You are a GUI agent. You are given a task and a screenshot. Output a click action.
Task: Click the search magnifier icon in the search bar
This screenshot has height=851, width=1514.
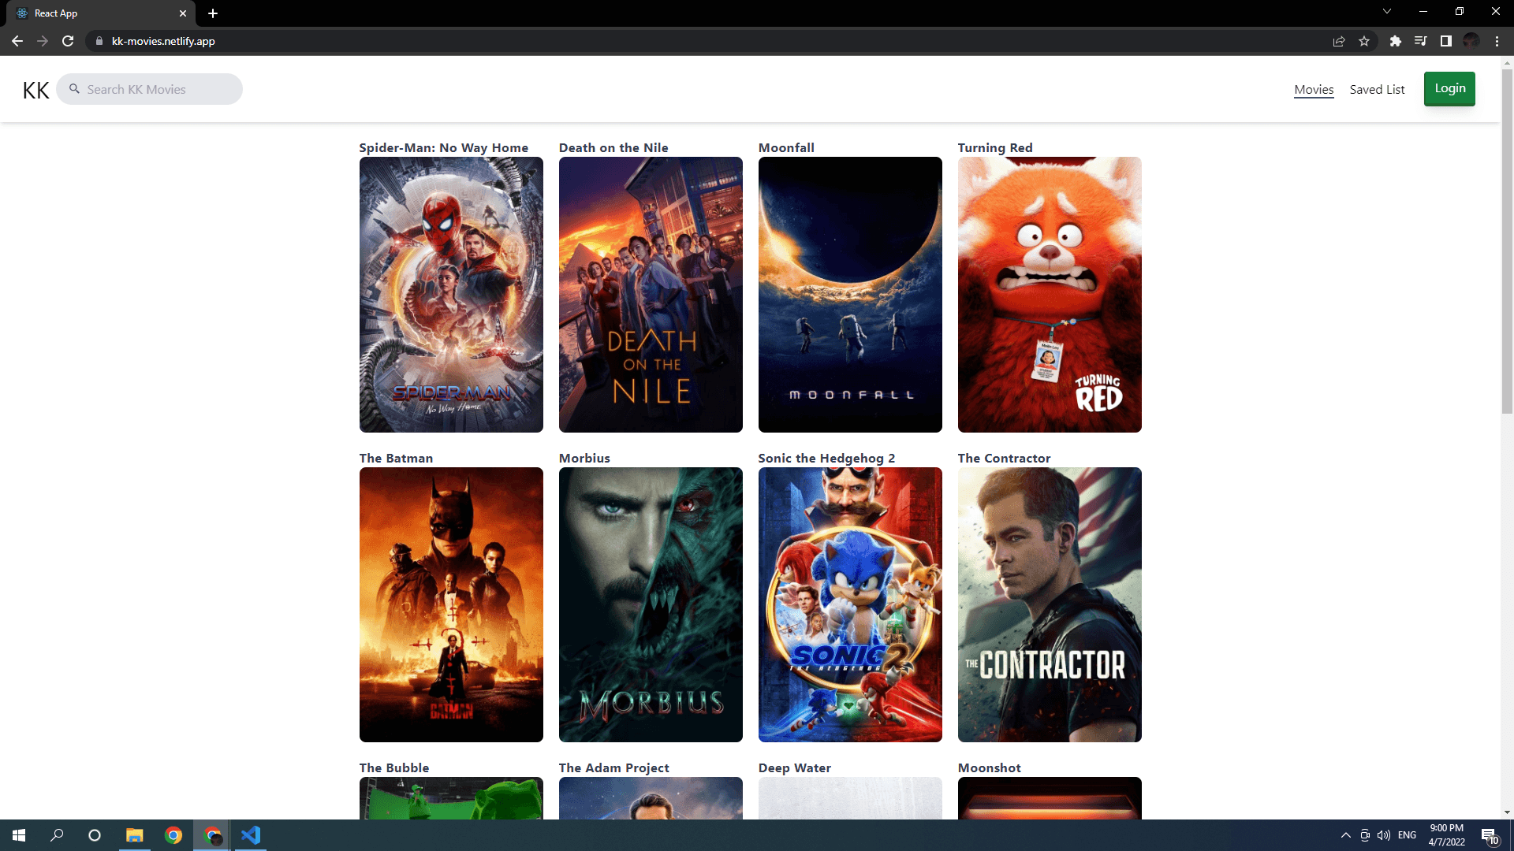pyautogui.click(x=73, y=89)
